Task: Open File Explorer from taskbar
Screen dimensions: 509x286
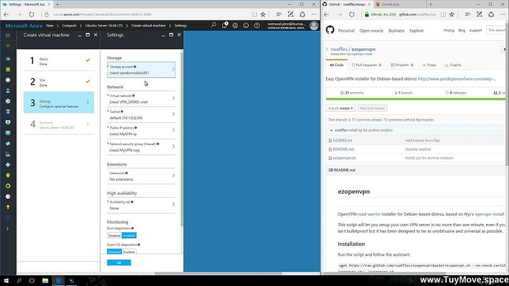Action: (45, 280)
